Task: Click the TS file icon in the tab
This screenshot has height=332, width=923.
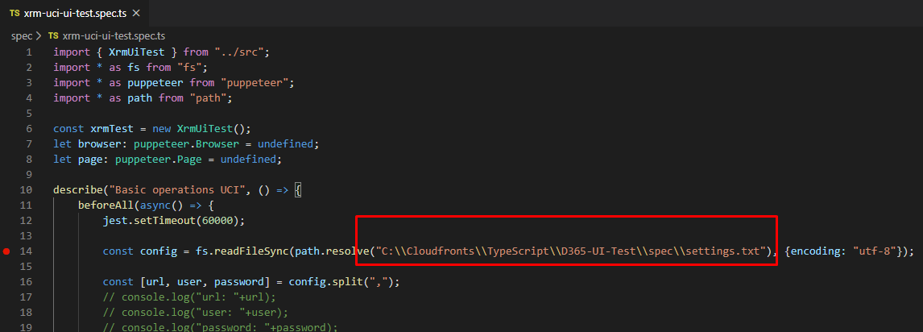Action: point(14,12)
